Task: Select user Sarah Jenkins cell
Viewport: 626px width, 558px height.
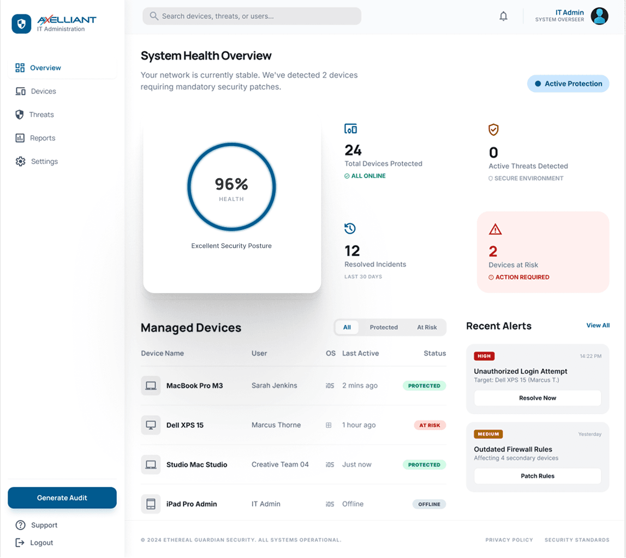Action: [275, 386]
